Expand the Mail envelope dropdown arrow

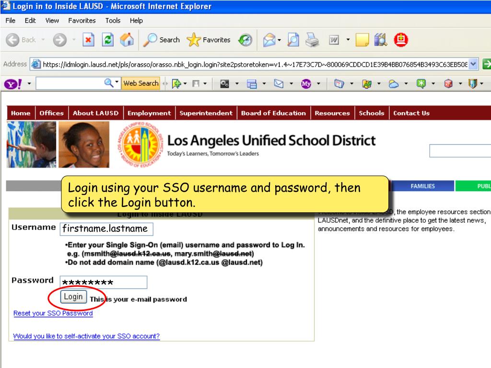tap(279, 40)
